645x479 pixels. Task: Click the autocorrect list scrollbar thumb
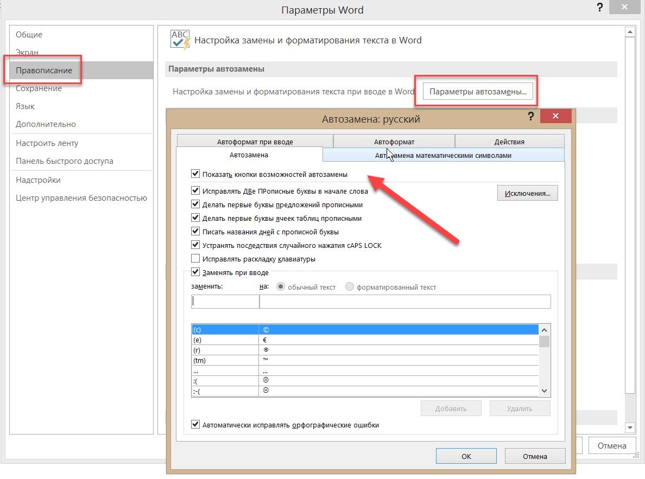[x=544, y=341]
